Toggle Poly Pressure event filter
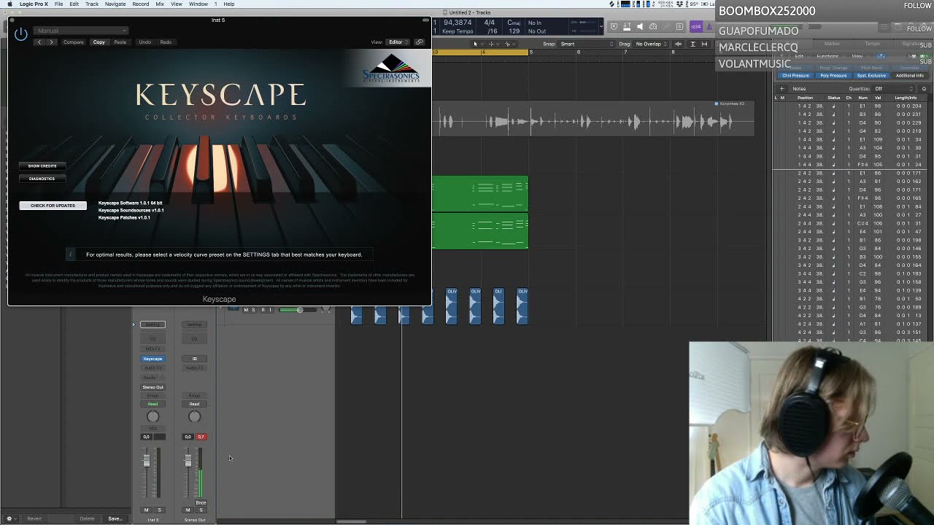The image size is (934, 525). pos(833,76)
